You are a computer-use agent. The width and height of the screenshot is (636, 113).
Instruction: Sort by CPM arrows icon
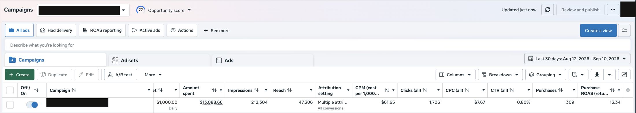(387, 90)
